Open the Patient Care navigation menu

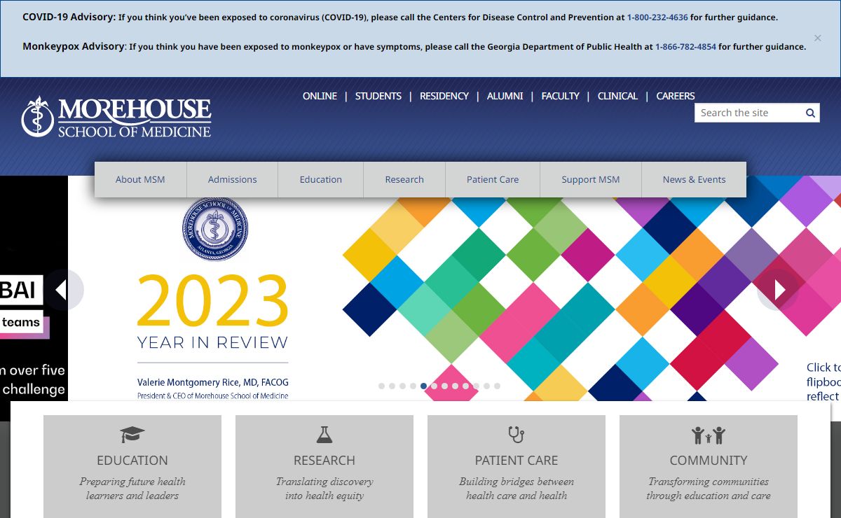click(493, 180)
